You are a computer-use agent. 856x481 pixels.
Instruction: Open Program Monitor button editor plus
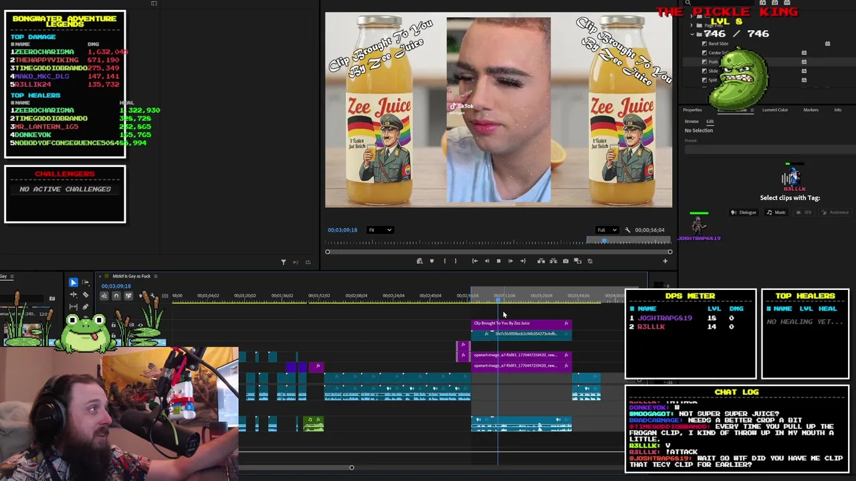tap(665, 261)
